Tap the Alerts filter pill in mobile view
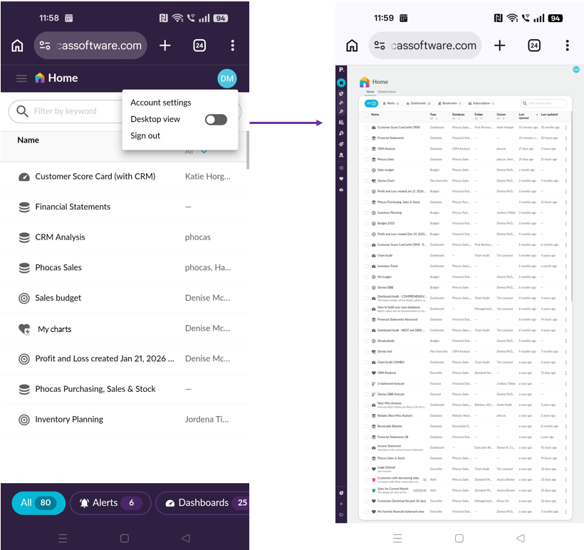584x550 pixels. [x=110, y=503]
